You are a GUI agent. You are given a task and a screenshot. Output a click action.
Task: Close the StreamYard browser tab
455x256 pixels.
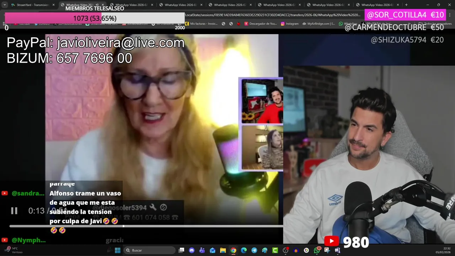[x=54, y=5]
